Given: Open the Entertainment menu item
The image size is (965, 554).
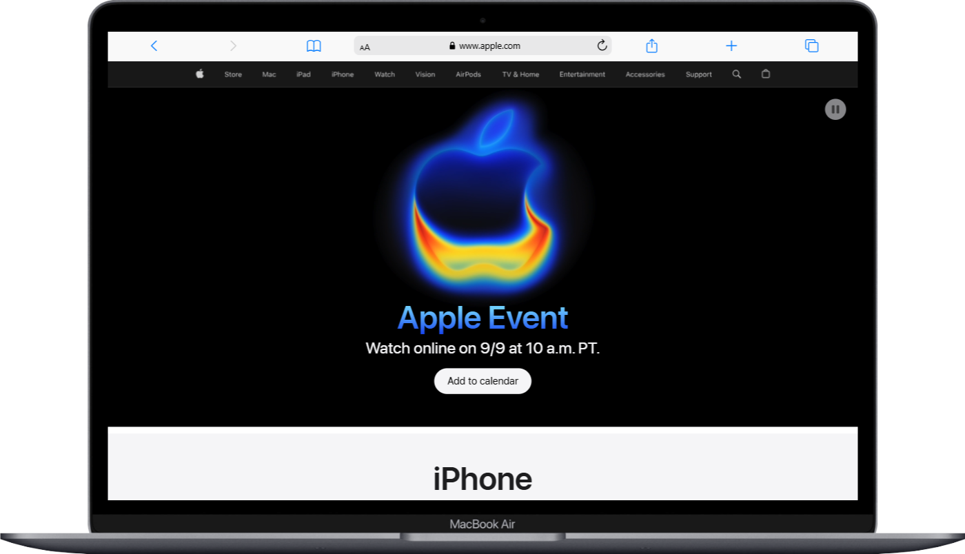Looking at the screenshot, I should (x=582, y=74).
